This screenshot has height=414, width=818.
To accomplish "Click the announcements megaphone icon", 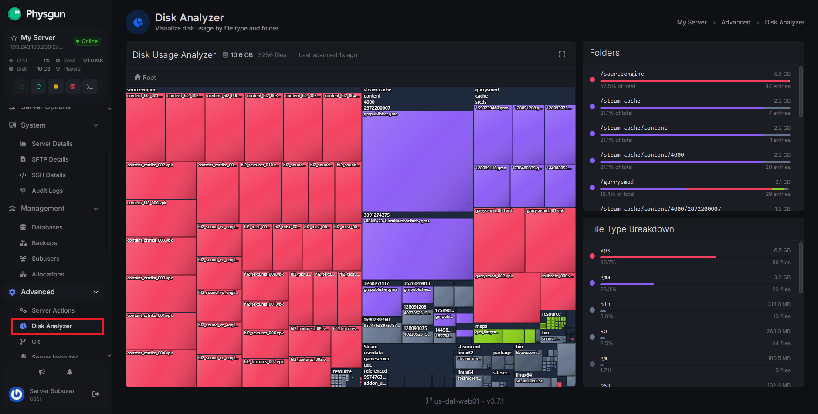I will point(42,372).
